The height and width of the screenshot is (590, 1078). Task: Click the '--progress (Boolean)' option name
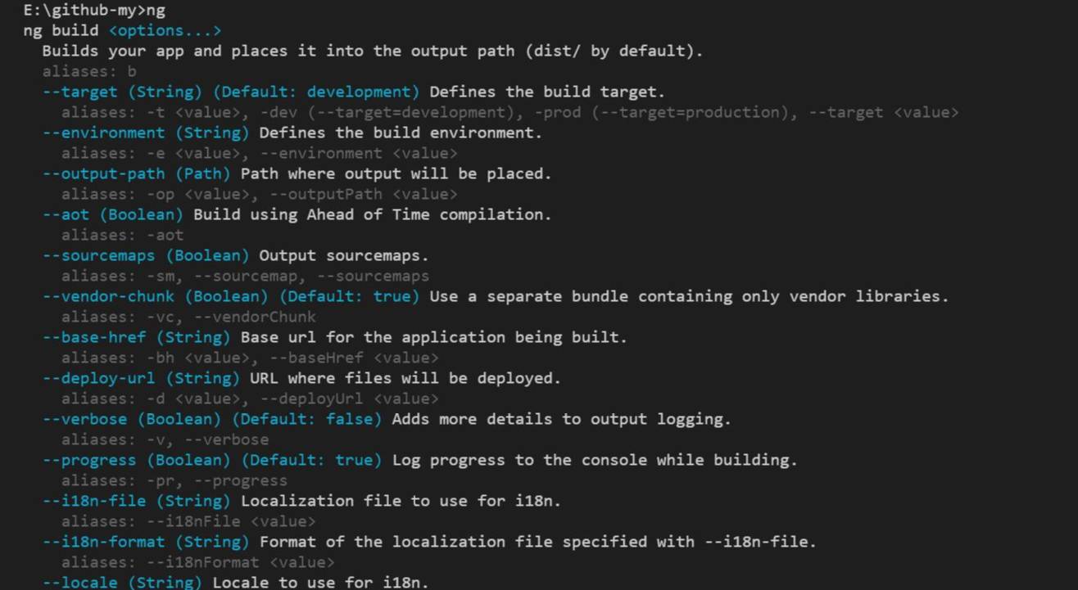tap(136, 460)
